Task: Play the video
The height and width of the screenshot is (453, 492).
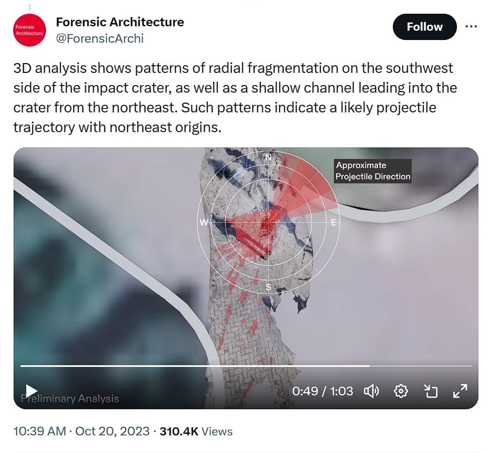Action: 31,391
